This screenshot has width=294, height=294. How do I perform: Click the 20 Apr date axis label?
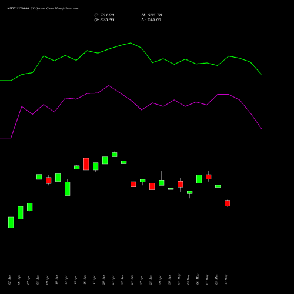103,280
